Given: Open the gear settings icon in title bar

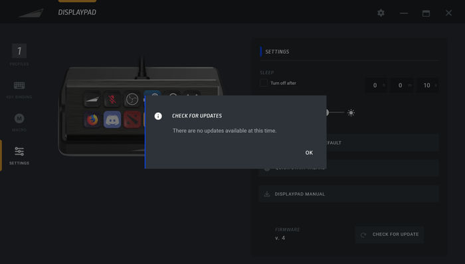Looking at the screenshot, I should 381,13.
